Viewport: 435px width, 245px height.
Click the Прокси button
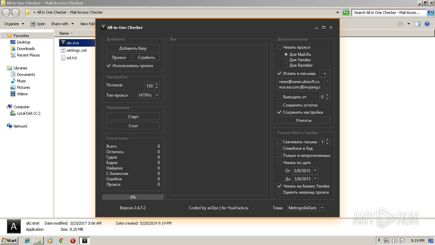coord(119,58)
